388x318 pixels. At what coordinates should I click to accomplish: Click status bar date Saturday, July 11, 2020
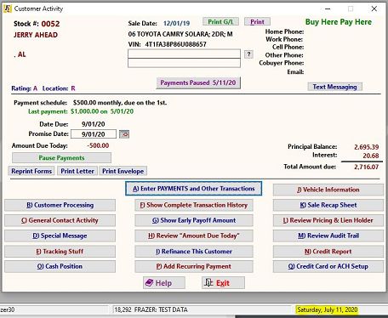pos(327,309)
